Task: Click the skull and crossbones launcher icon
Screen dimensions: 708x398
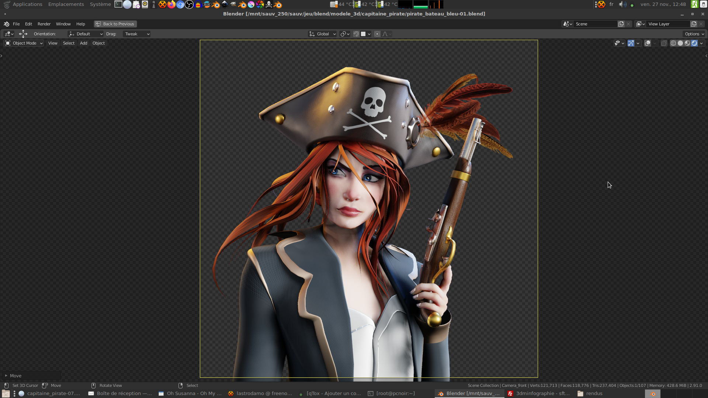Action: [x=269, y=4]
